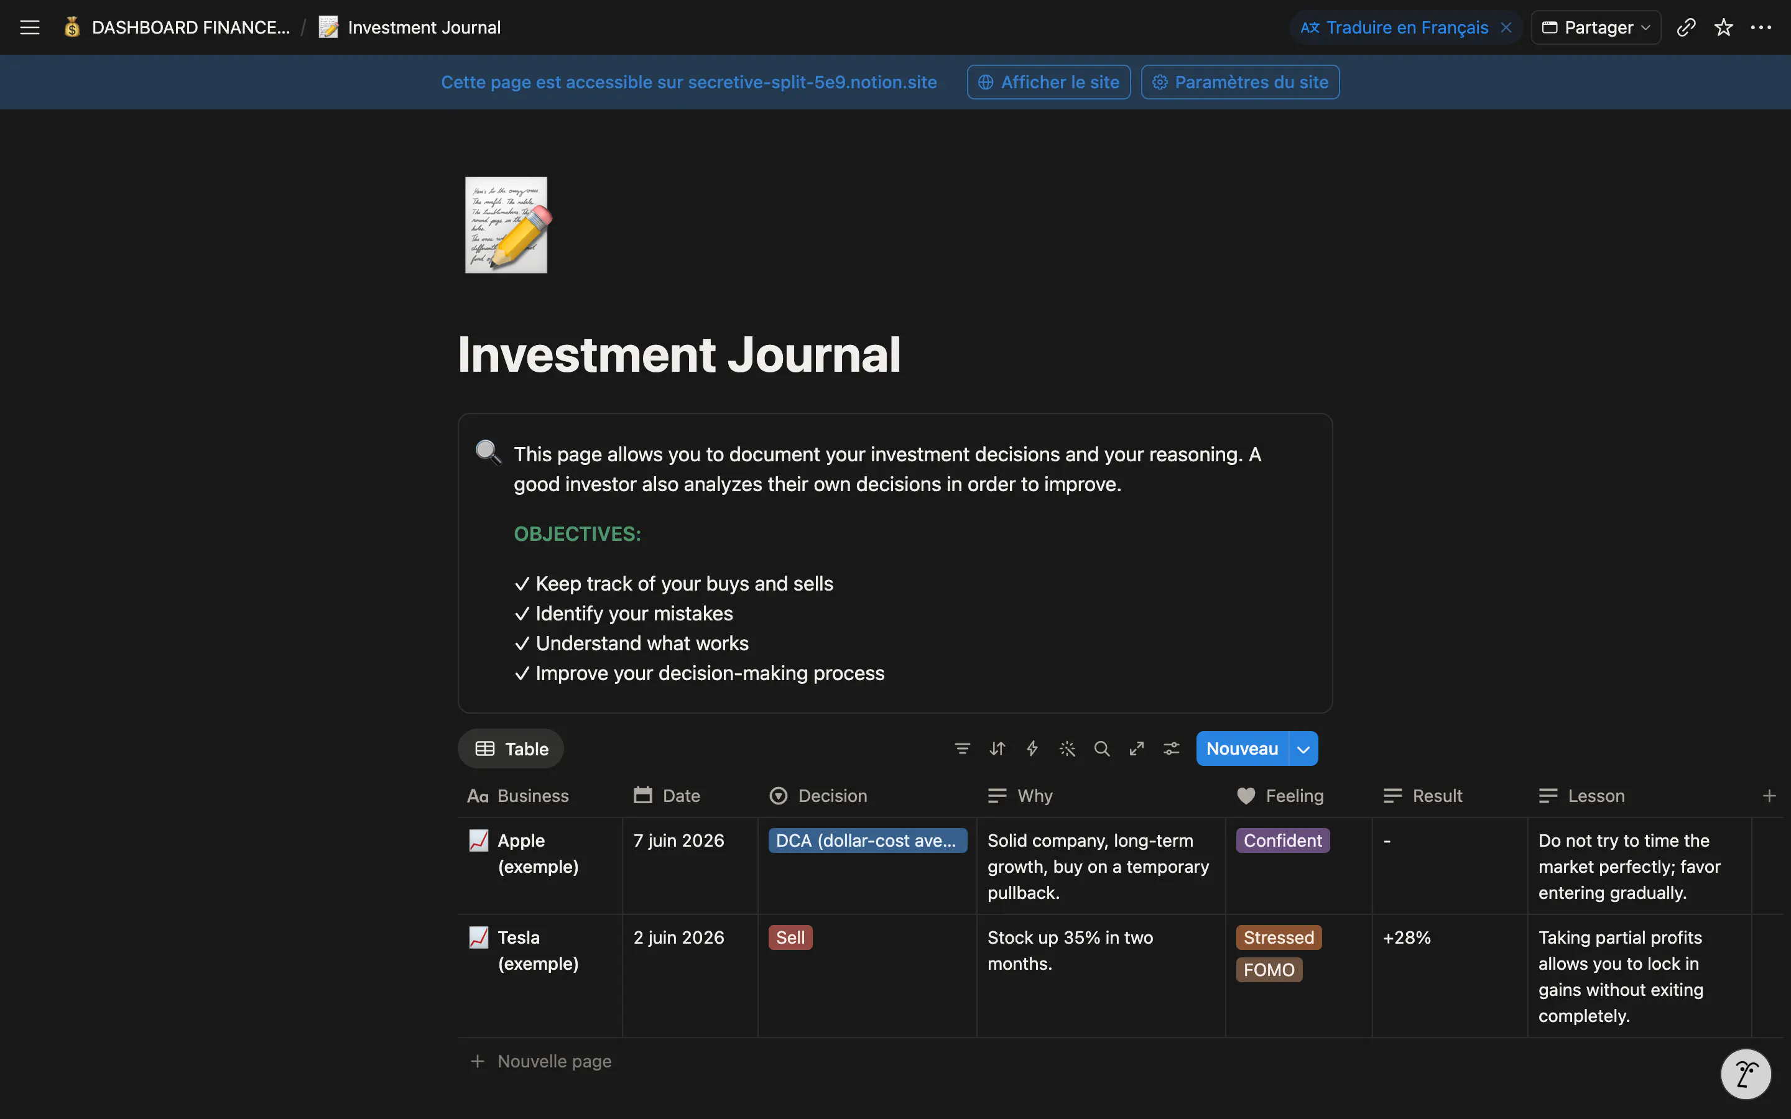Open the three-dot more menu
Screen dimensions: 1791x1119
1761,27
